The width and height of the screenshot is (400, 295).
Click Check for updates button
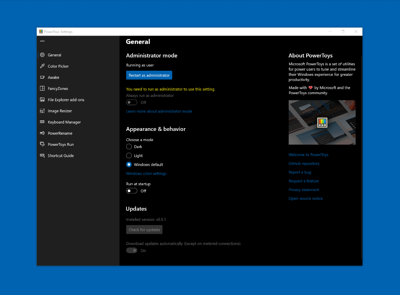(145, 230)
